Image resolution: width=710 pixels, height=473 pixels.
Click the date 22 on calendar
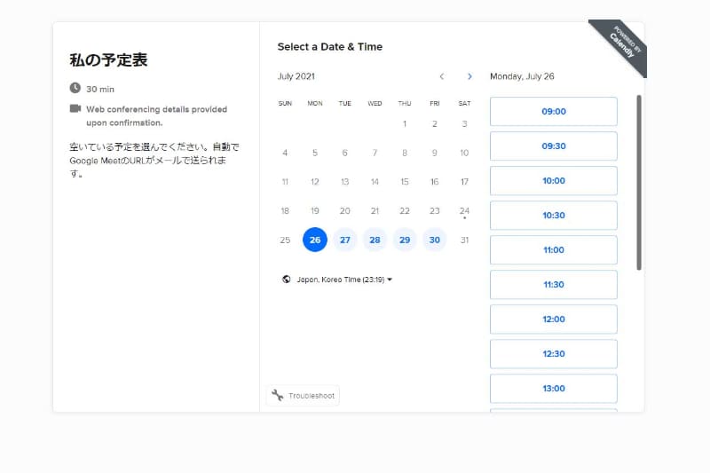pos(405,211)
